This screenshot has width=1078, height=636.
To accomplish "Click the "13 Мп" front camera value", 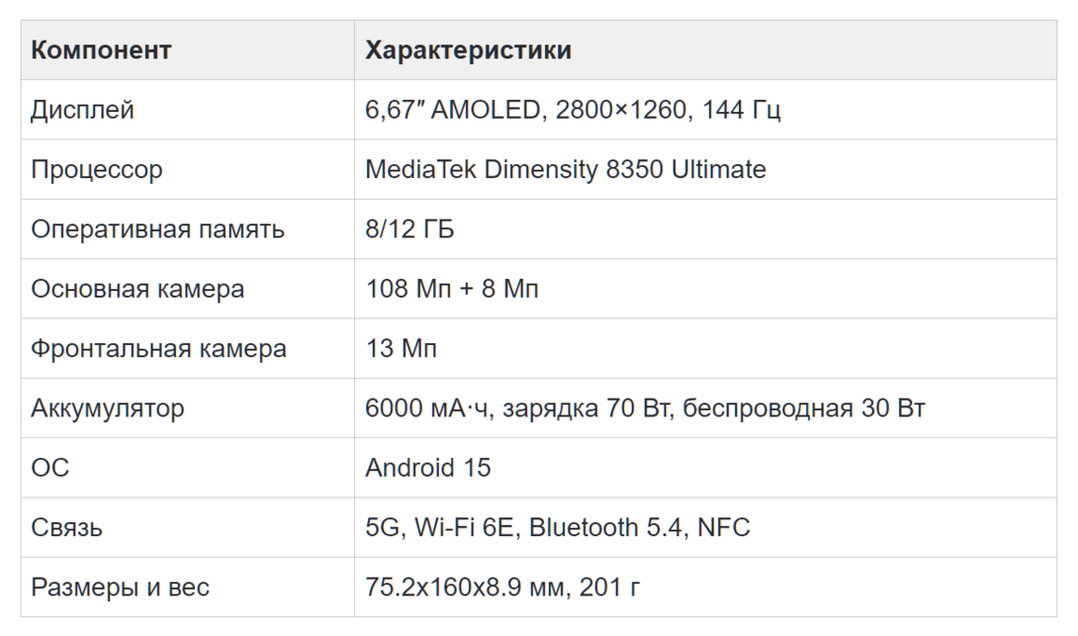I will click(x=401, y=348).
